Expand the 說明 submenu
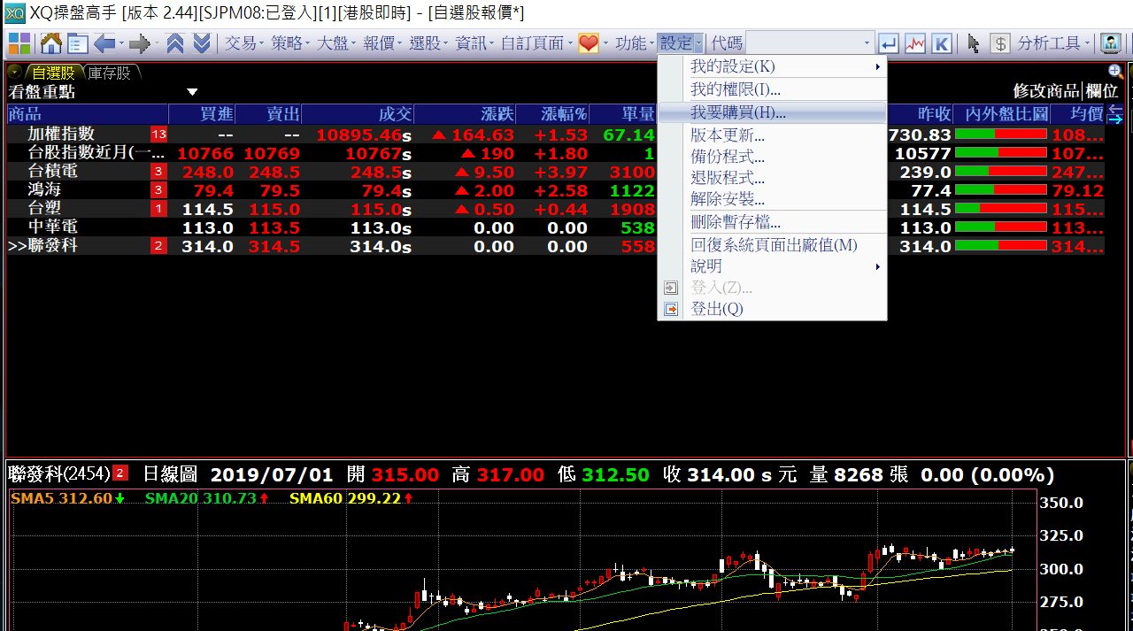This screenshot has height=631, width=1133. tap(878, 266)
